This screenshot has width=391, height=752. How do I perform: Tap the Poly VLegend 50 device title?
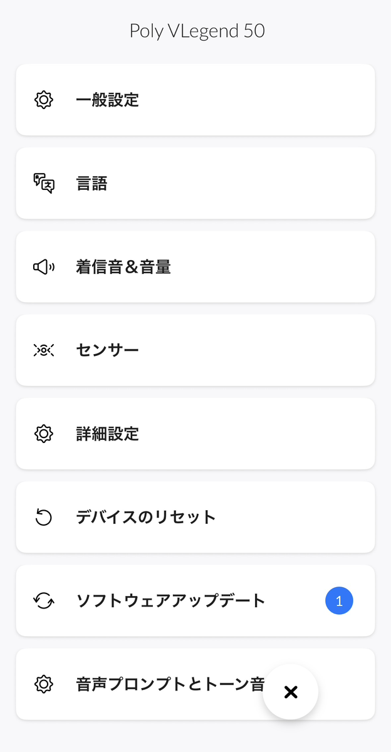click(x=197, y=31)
